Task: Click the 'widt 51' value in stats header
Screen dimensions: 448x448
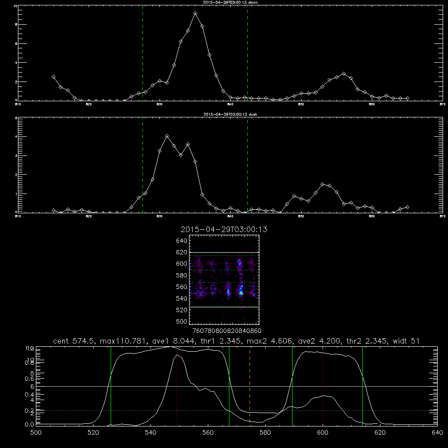Action: (x=406, y=341)
